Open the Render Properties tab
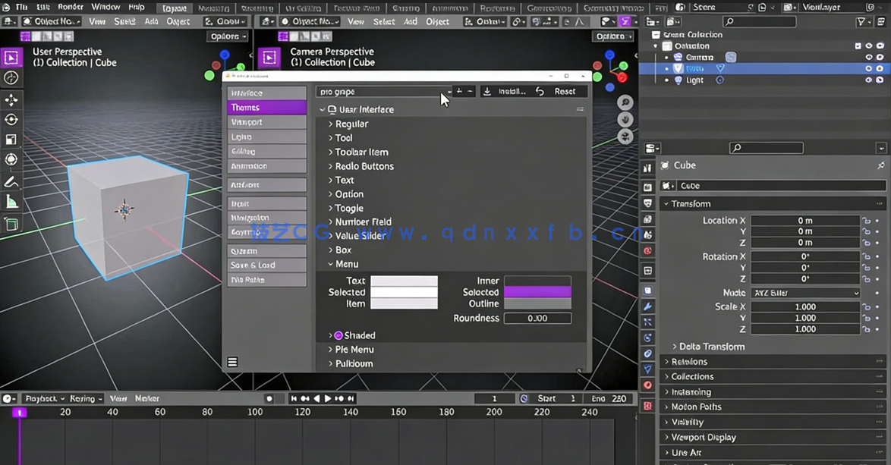Image resolution: width=891 pixels, height=465 pixels. (648, 187)
